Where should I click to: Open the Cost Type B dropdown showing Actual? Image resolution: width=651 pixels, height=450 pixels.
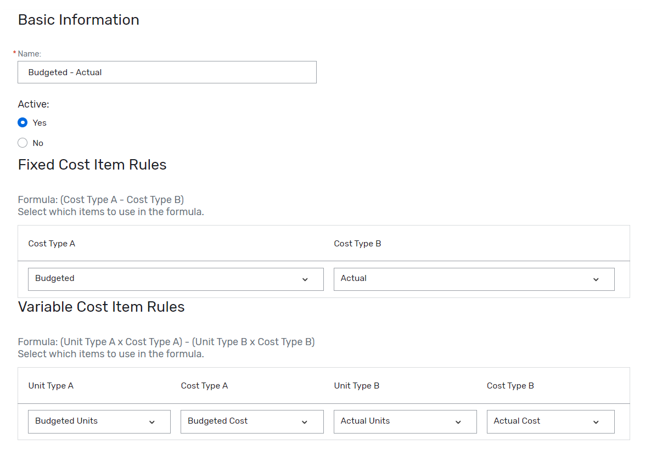(x=474, y=279)
